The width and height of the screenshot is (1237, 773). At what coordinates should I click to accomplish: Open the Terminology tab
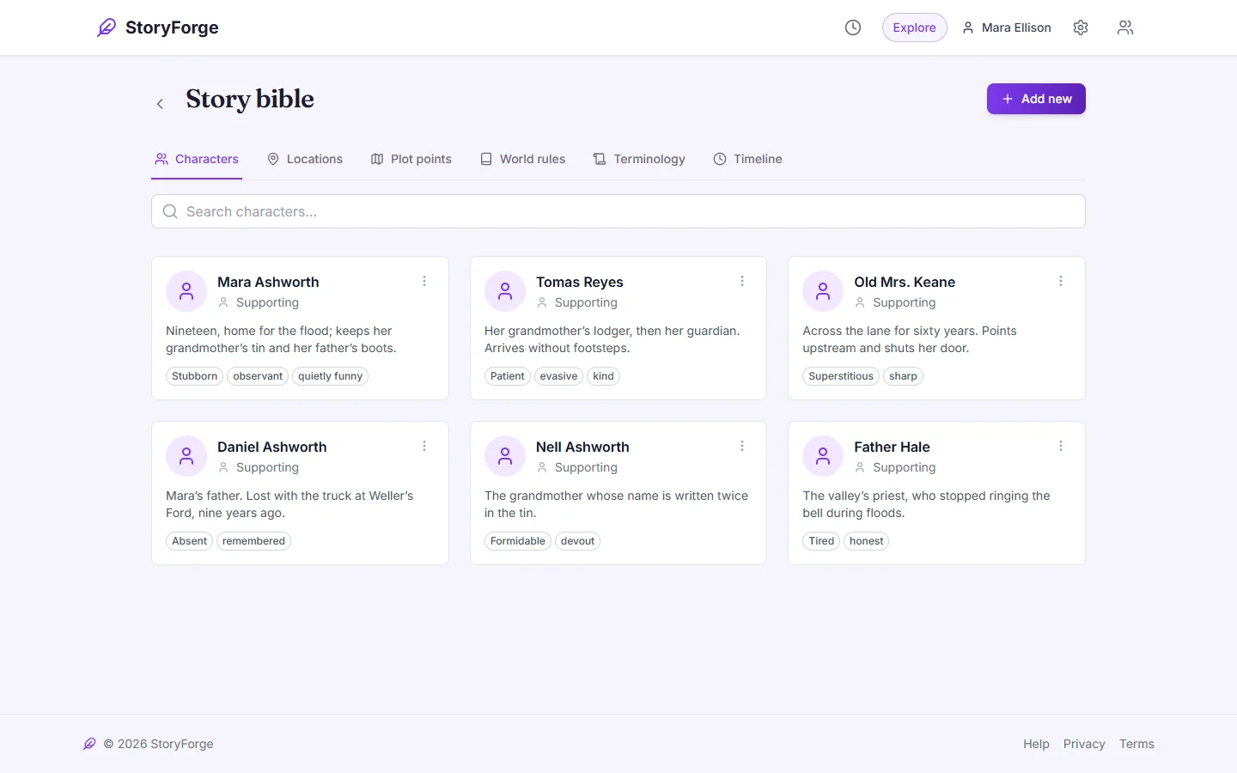(x=639, y=159)
